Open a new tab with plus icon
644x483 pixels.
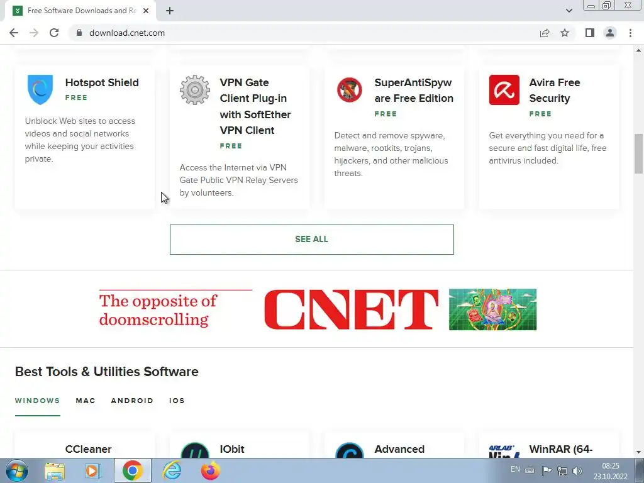coord(170,11)
